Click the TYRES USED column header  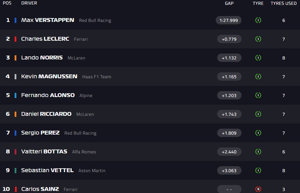(284, 3)
